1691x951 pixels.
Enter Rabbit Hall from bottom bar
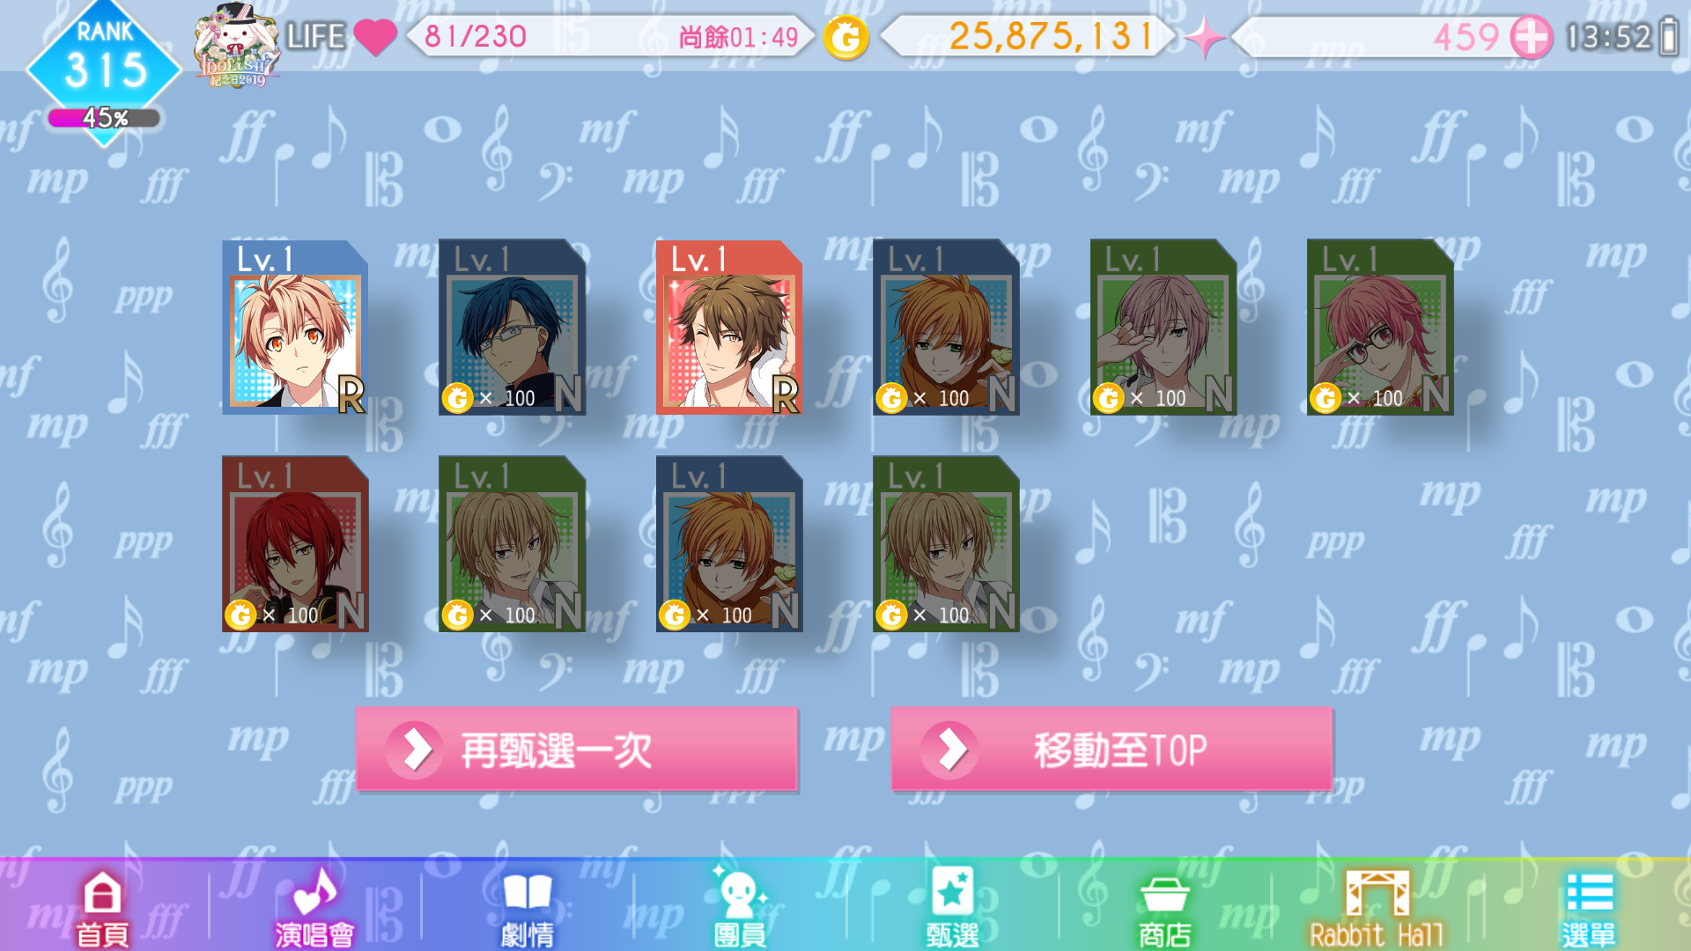(1377, 909)
